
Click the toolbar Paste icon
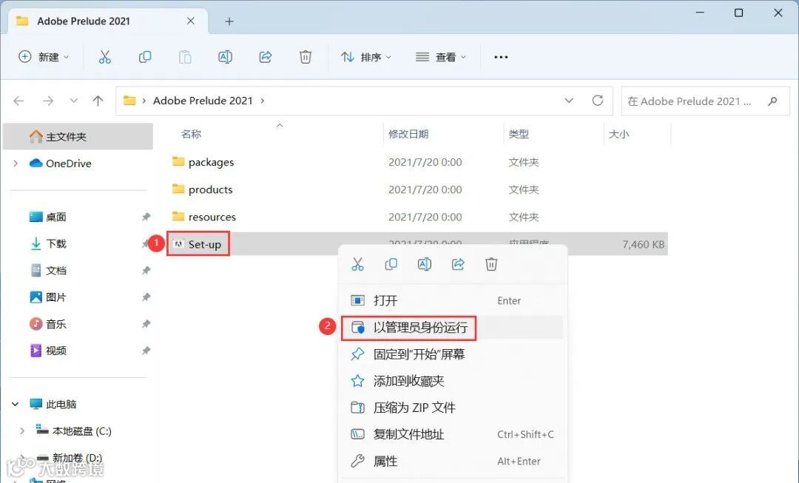click(x=185, y=56)
